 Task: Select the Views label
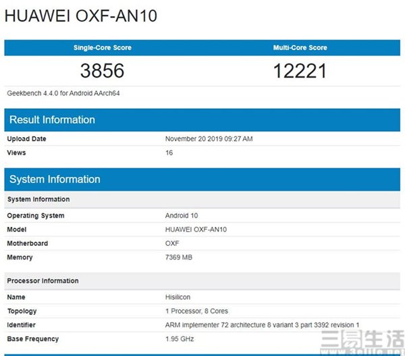16,153
